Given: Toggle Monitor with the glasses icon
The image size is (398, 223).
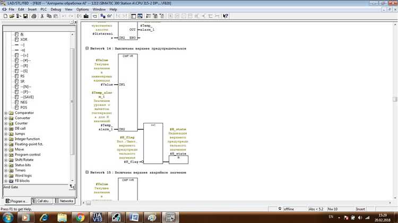Looking at the screenshot, I should pos(109,16).
